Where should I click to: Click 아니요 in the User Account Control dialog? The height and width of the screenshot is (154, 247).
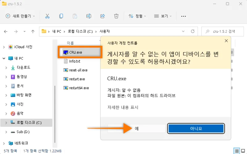point(196,128)
